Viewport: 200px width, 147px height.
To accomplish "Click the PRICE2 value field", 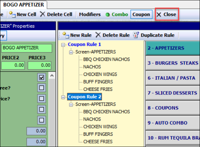I will pyautogui.click(x=13, y=66).
